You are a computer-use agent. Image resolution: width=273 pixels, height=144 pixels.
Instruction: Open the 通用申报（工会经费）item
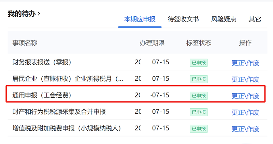tap(42, 95)
